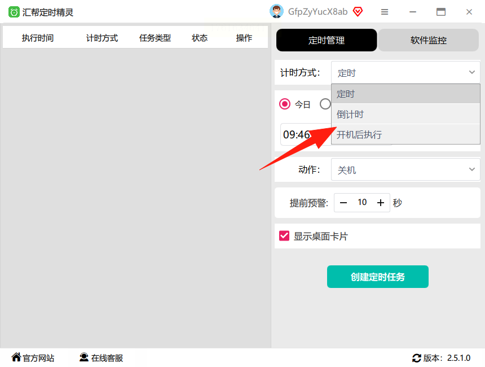Click the 版本: 2.5.1.0 text
The width and height of the screenshot is (485, 367).
447,358
